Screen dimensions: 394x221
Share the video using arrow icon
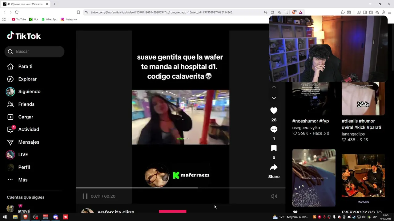tap(274, 167)
